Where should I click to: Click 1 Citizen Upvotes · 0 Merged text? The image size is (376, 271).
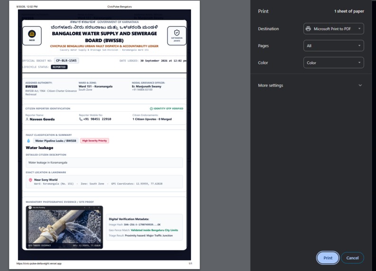coord(152,119)
